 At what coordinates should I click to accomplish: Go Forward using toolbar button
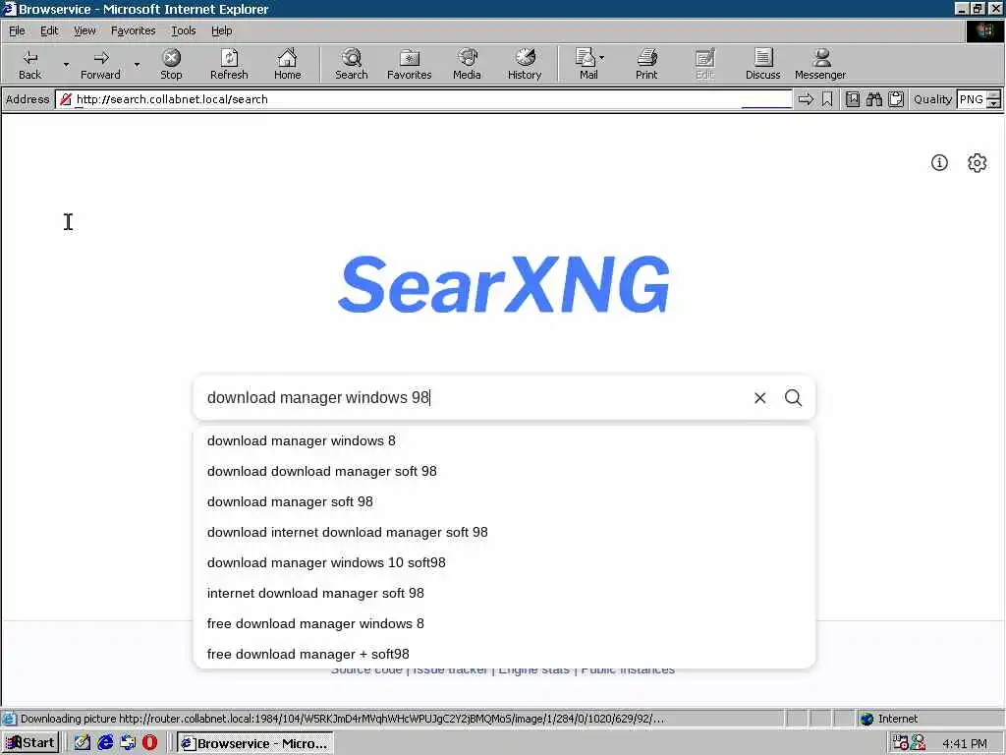coord(101,64)
